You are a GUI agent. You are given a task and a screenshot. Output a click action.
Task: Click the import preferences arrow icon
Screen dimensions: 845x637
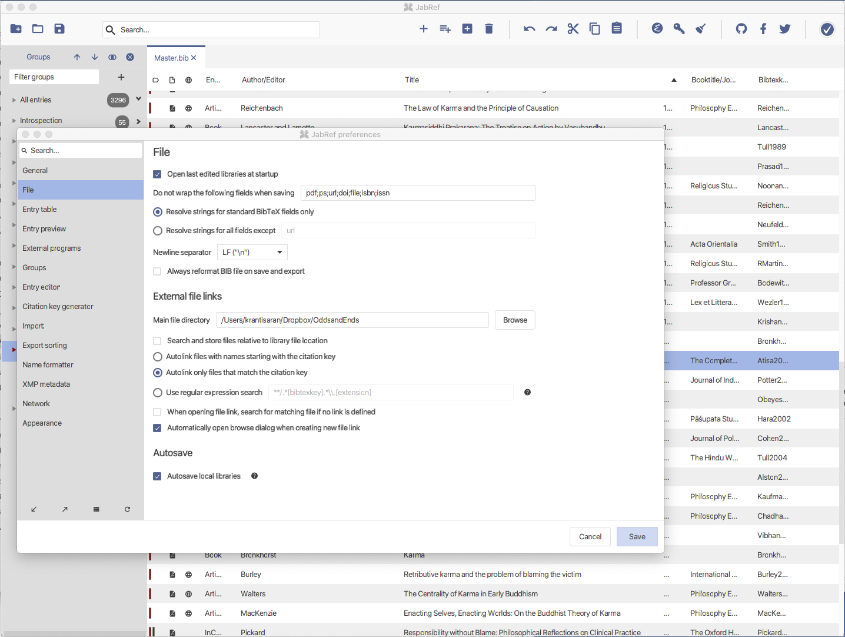point(34,509)
